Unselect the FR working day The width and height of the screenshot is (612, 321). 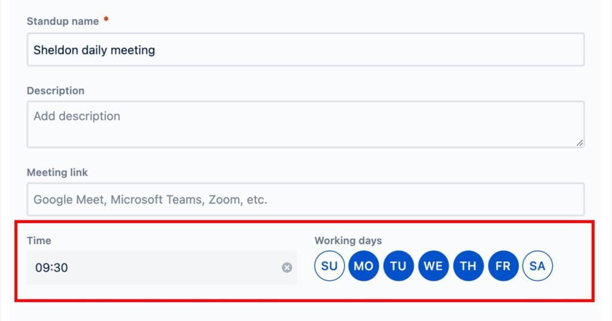click(x=503, y=266)
